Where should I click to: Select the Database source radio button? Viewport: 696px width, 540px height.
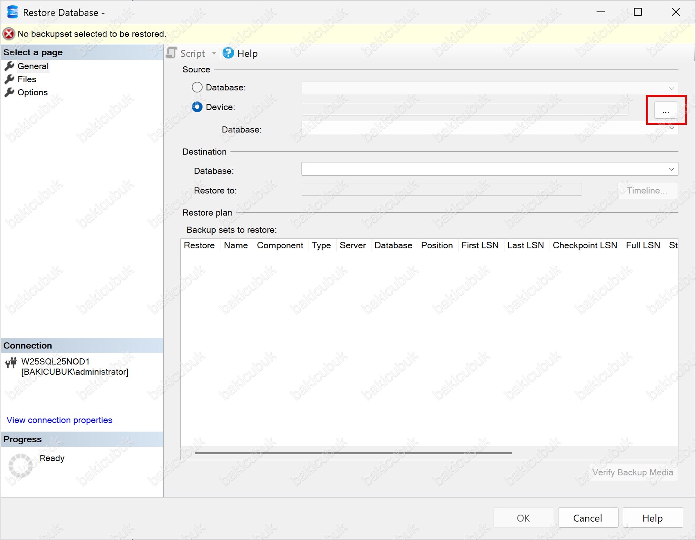197,88
